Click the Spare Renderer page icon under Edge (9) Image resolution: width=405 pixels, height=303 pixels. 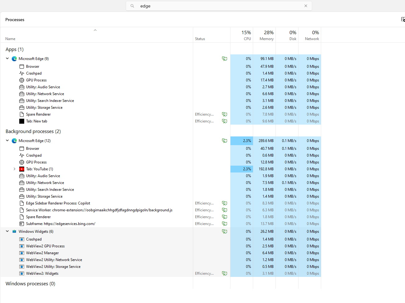point(22,114)
